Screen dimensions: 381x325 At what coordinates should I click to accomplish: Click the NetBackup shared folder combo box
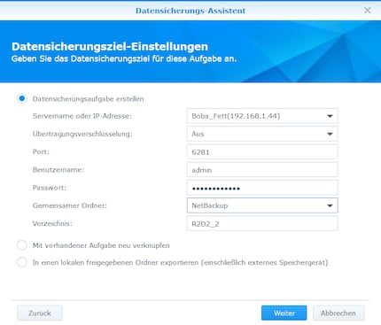point(262,205)
